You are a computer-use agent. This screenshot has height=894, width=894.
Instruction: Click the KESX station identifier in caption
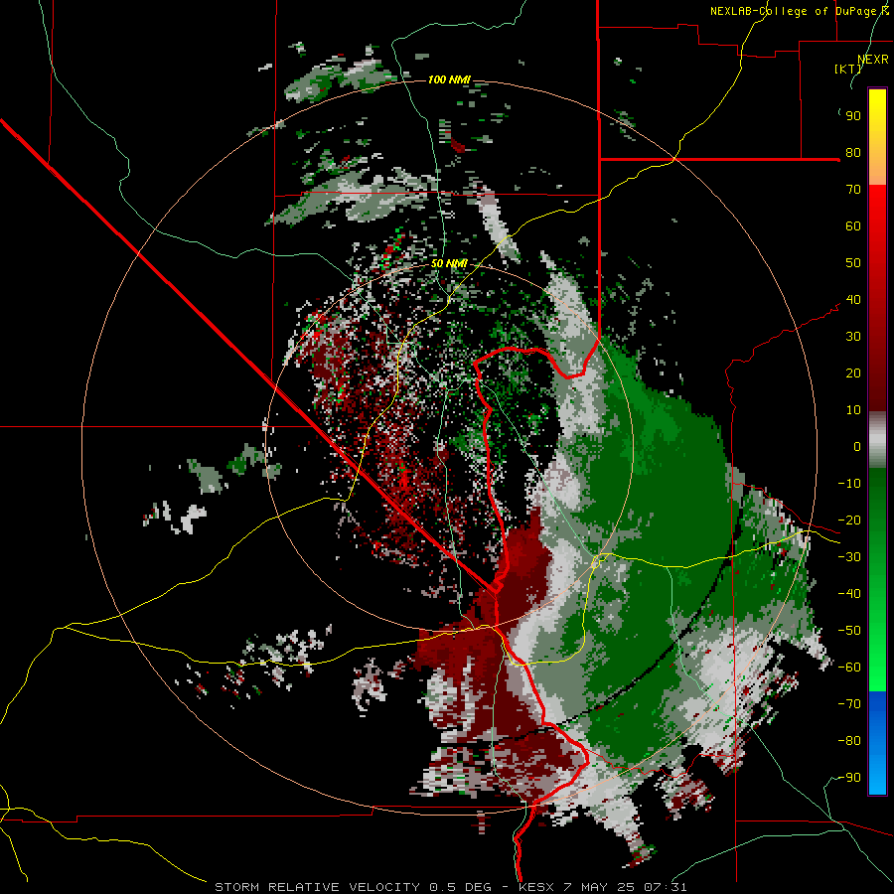[536, 887]
